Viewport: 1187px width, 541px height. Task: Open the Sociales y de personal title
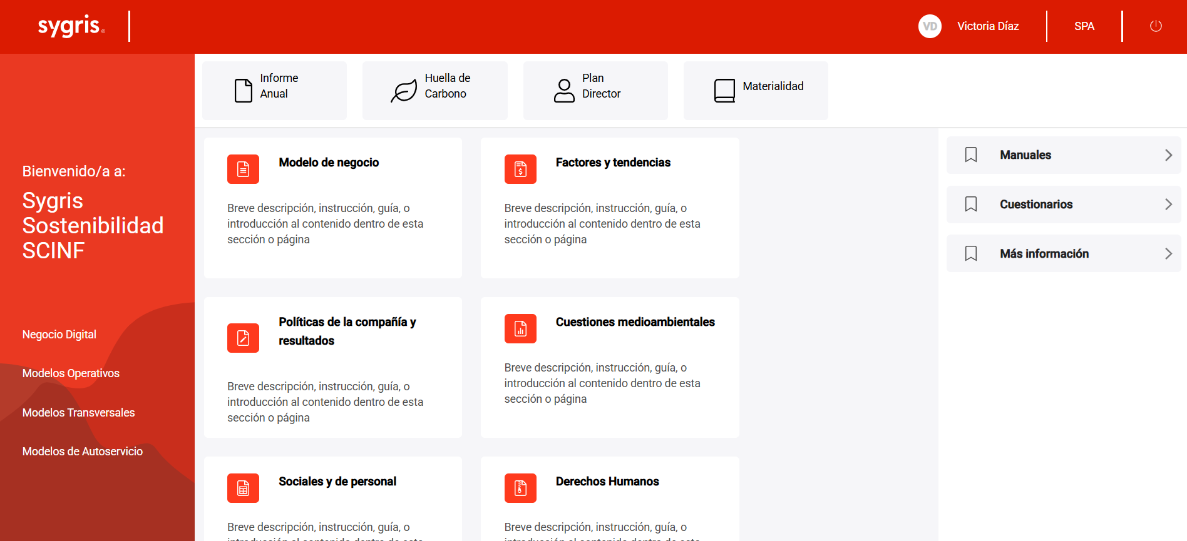click(337, 482)
